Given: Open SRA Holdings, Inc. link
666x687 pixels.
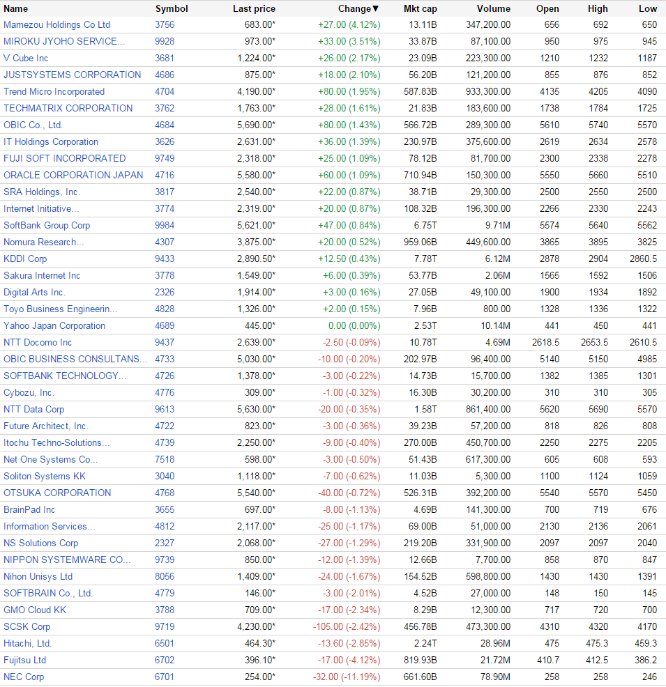Looking at the screenshot, I should click(42, 192).
